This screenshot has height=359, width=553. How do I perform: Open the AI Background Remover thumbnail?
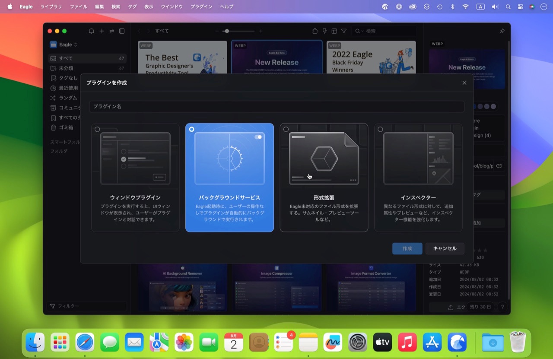pos(182,288)
